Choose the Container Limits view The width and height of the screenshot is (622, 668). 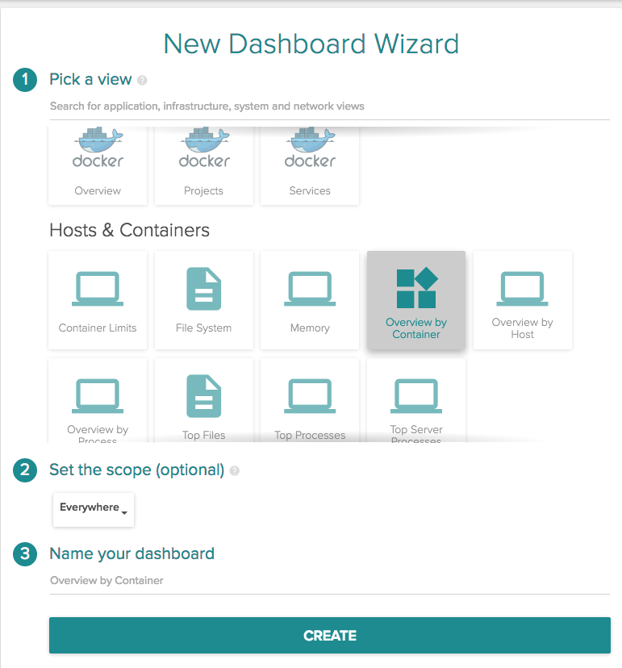click(98, 300)
